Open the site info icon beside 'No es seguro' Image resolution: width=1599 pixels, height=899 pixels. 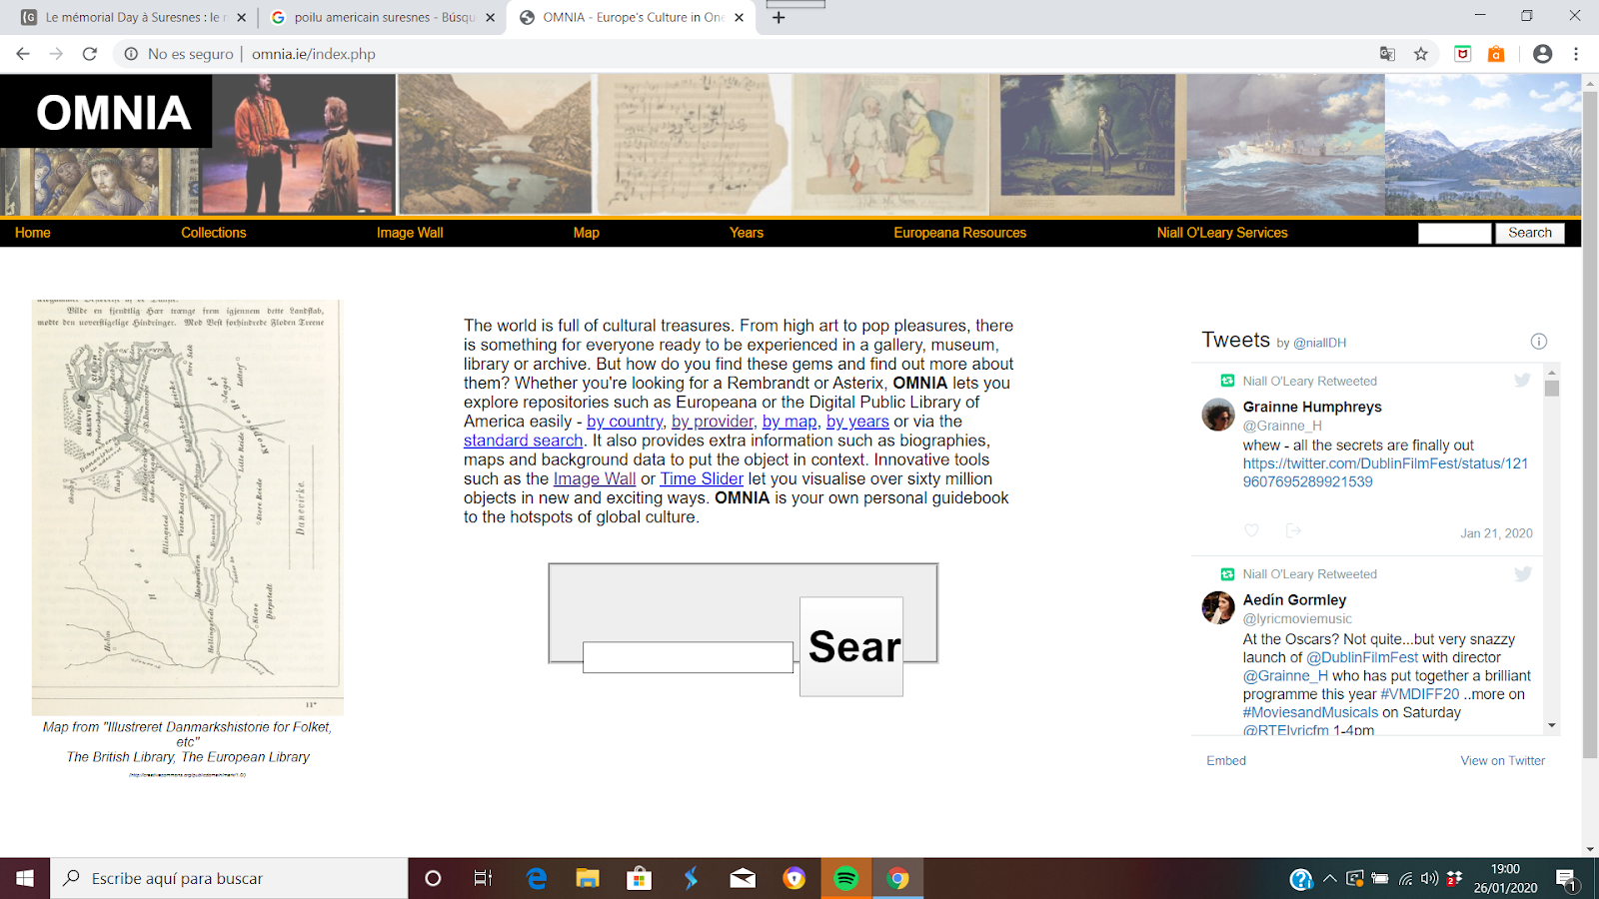pyautogui.click(x=131, y=54)
